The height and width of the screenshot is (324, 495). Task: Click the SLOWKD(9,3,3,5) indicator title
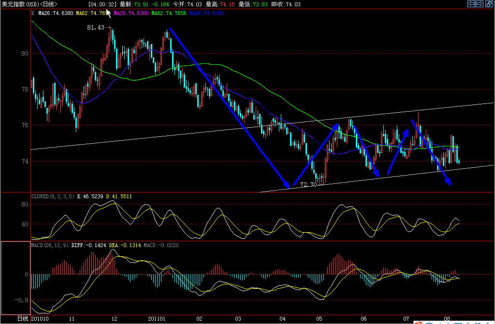coord(53,196)
